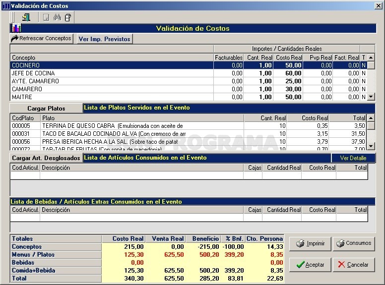385x285 pixels.
Task: Click the exit door toolbar icon
Action: coord(26,17)
